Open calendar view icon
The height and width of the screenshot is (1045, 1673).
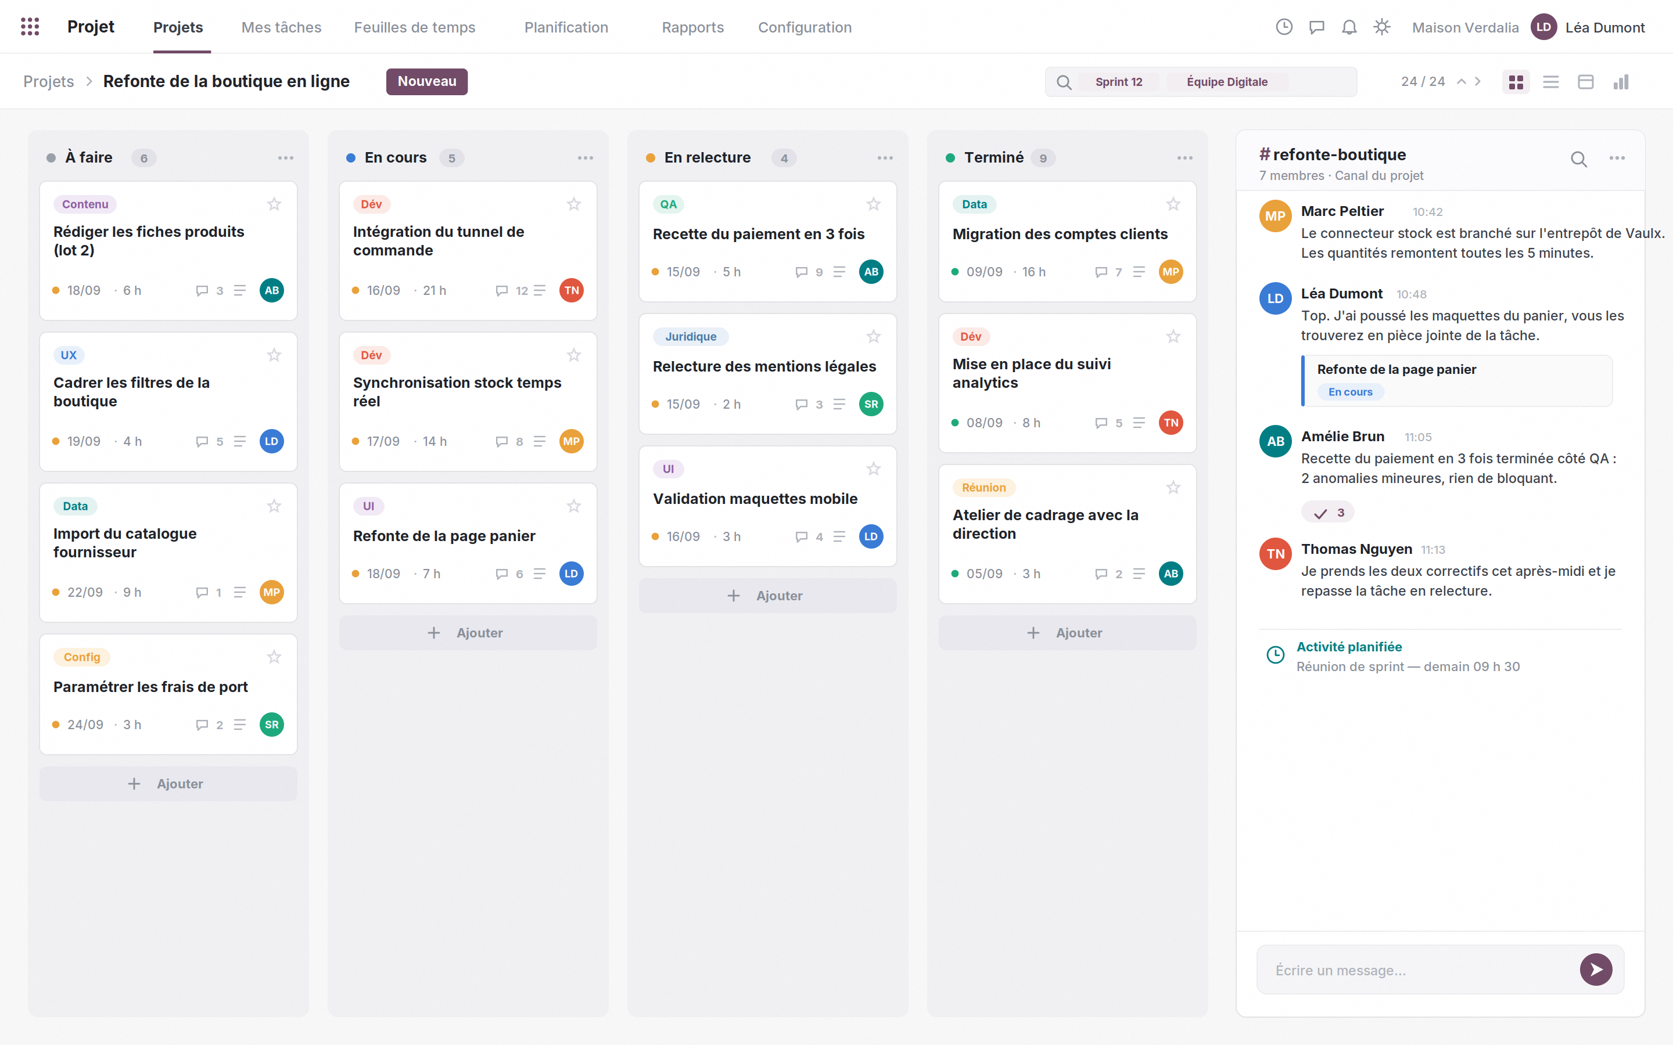tap(1586, 81)
